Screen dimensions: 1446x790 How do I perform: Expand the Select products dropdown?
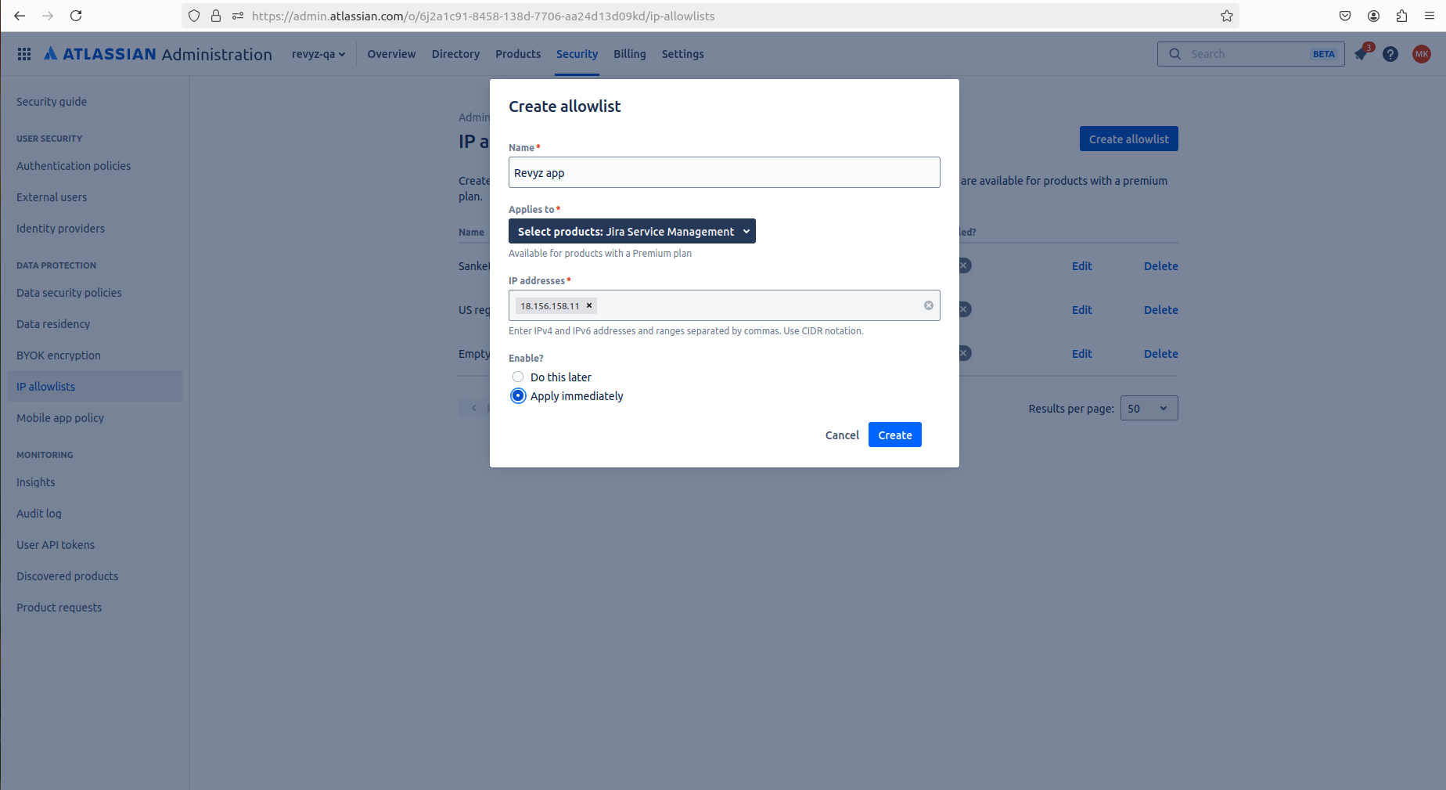631,231
